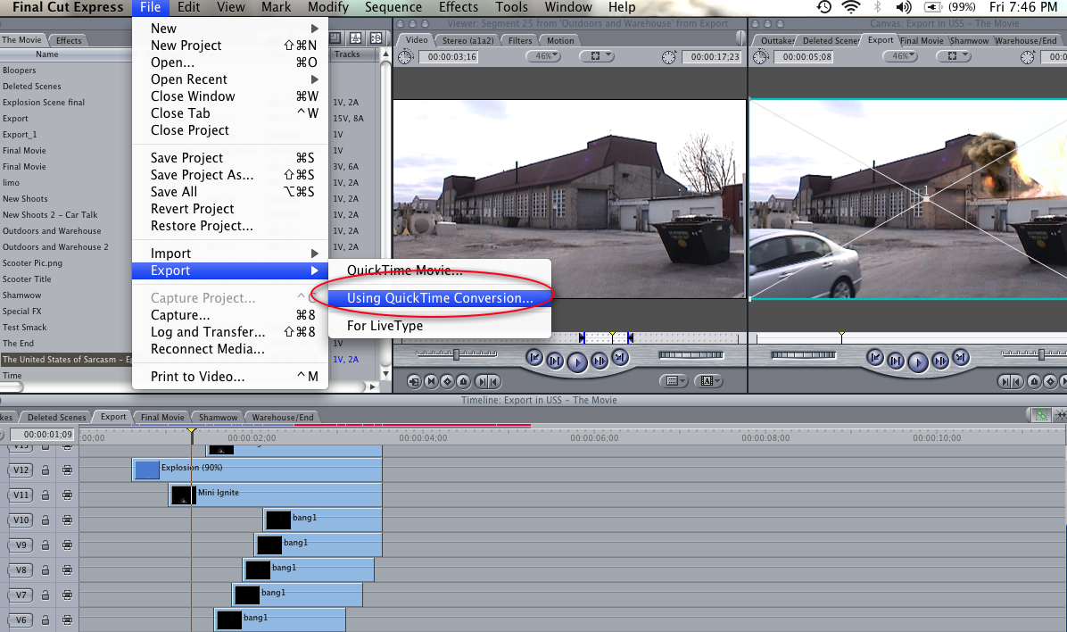Select Print to Video menu item

(x=230, y=377)
